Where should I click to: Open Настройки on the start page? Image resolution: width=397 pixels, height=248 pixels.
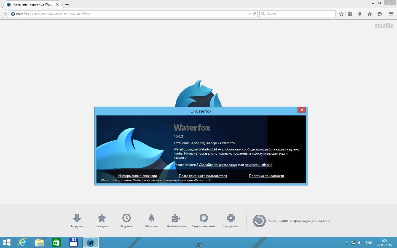(231, 221)
